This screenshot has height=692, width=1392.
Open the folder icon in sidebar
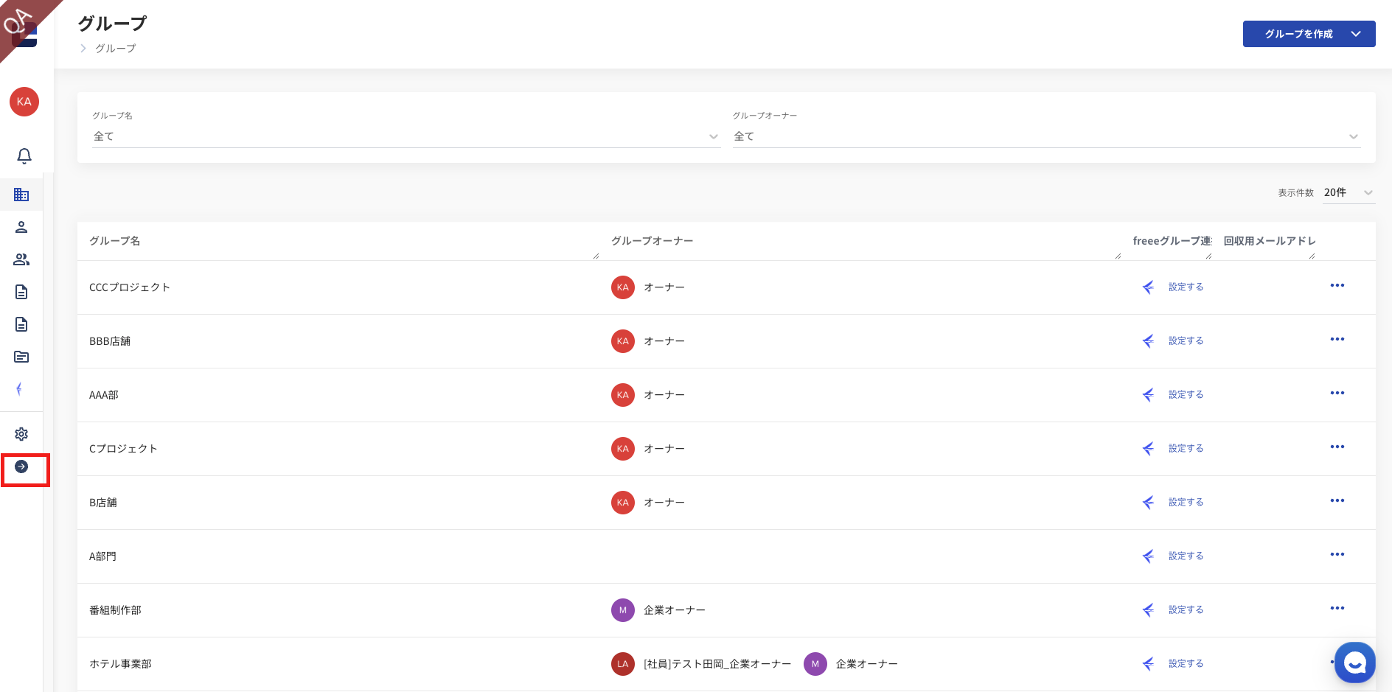point(21,357)
